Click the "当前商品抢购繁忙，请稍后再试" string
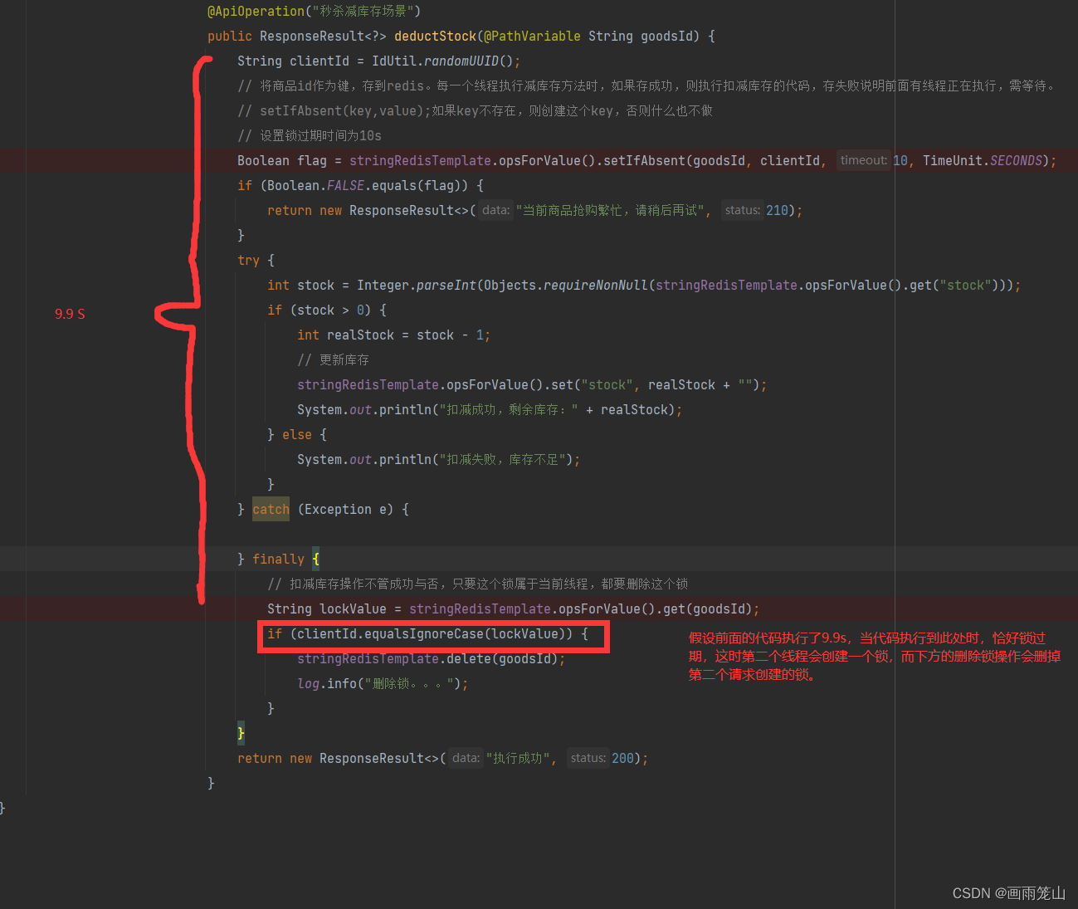The image size is (1078, 909). [x=610, y=210]
